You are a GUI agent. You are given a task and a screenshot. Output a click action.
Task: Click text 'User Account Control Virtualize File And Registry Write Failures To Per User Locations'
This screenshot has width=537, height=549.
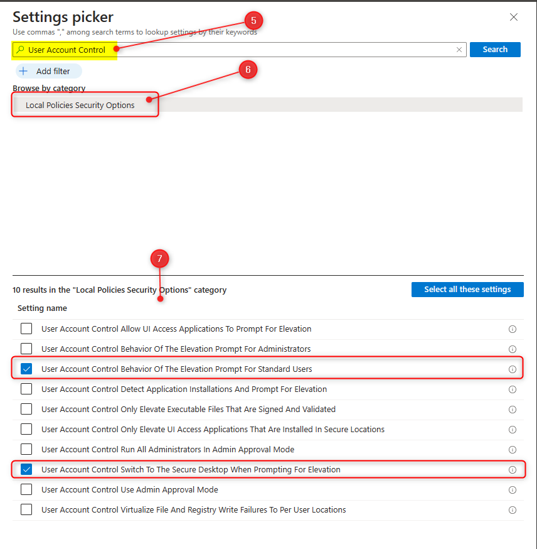[194, 509]
